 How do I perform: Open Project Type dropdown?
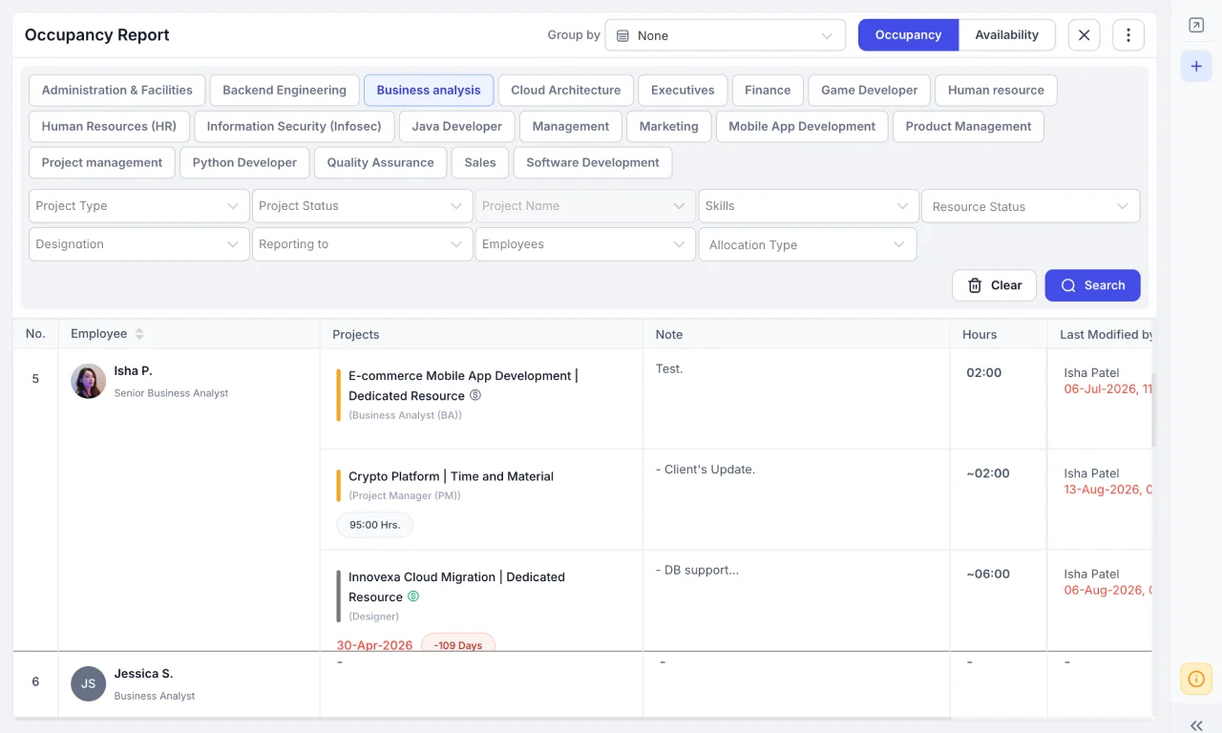(x=138, y=206)
